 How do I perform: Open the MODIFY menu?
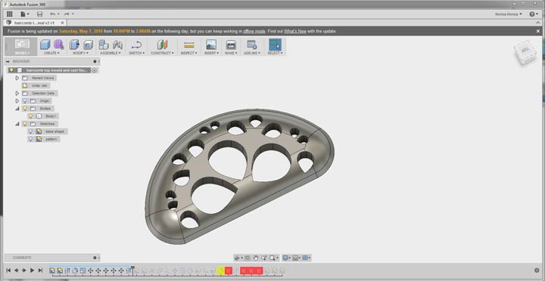coord(81,53)
